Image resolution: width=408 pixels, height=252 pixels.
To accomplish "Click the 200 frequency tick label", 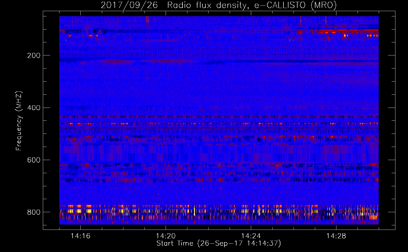I will click(34, 55).
